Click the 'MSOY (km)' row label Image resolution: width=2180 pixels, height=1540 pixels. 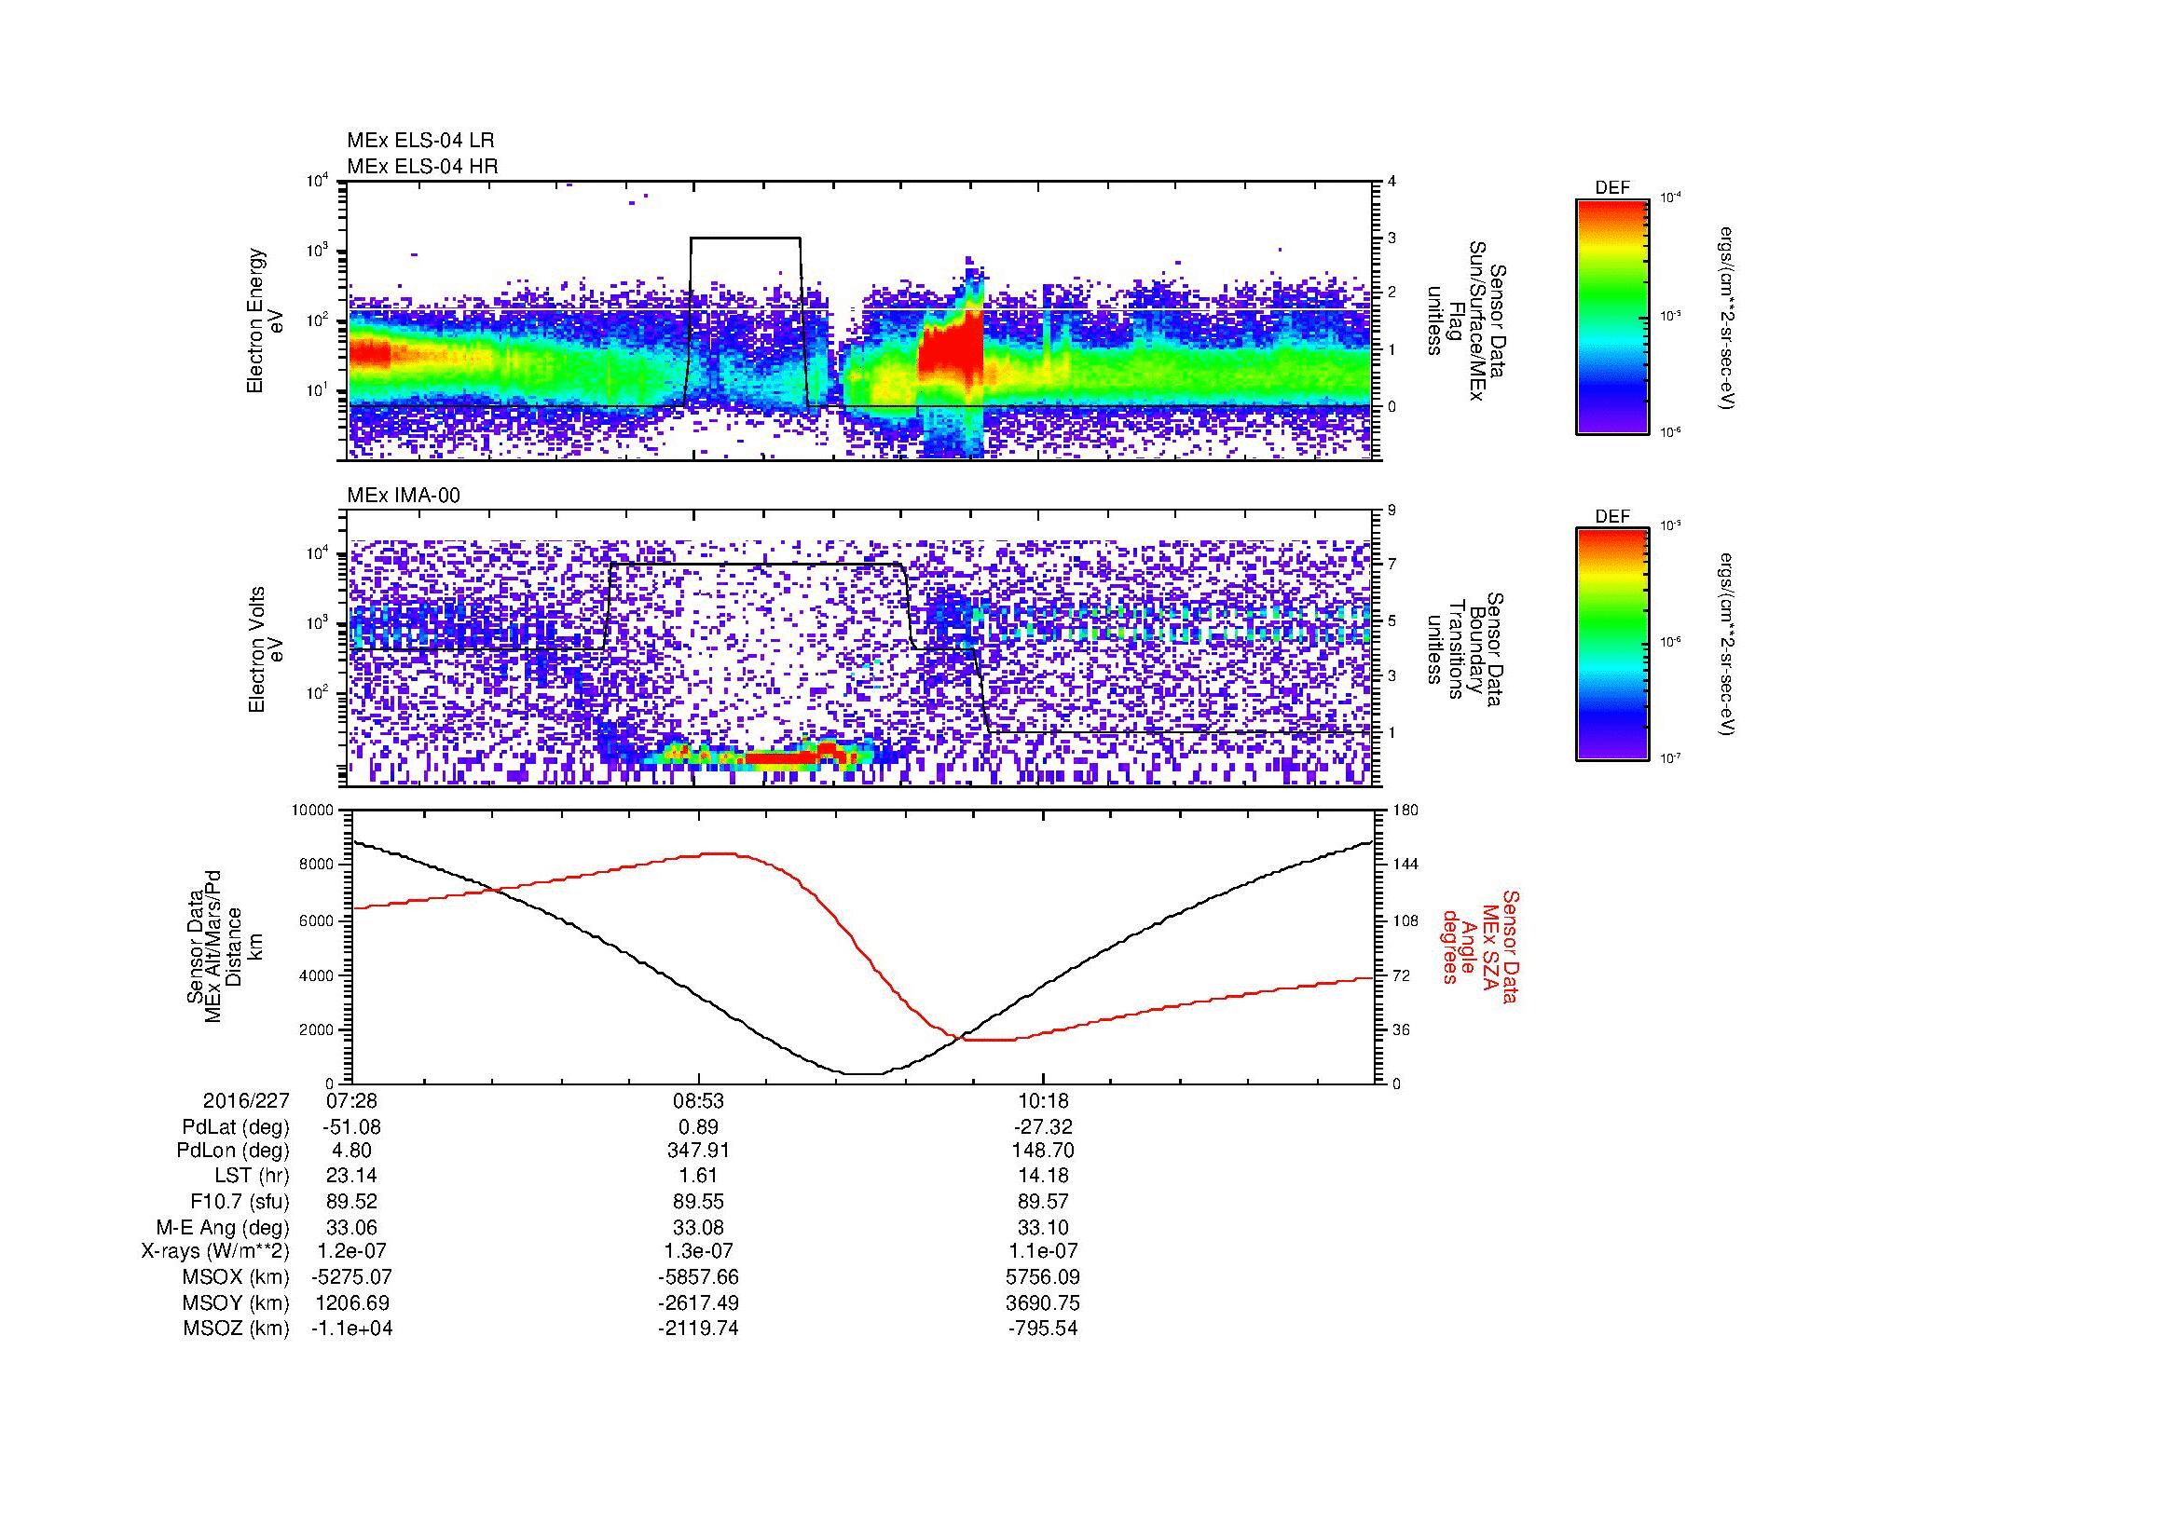pos(237,1302)
